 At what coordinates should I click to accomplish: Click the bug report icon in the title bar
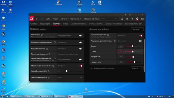[x=126, y=15]
